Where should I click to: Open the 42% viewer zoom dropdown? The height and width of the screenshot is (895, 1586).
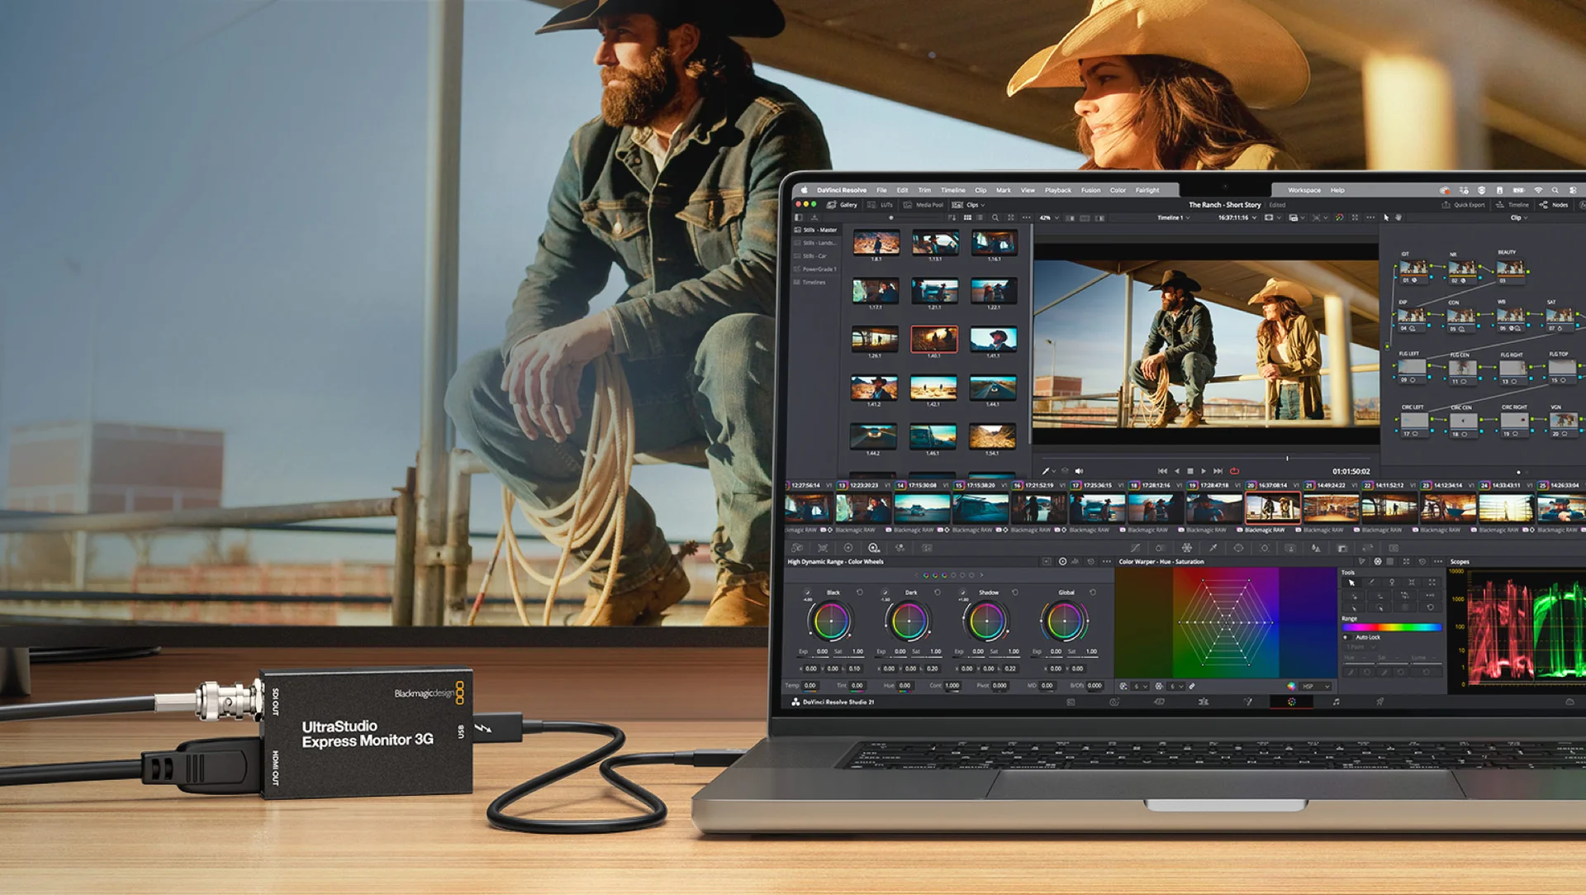(1049, 218)
